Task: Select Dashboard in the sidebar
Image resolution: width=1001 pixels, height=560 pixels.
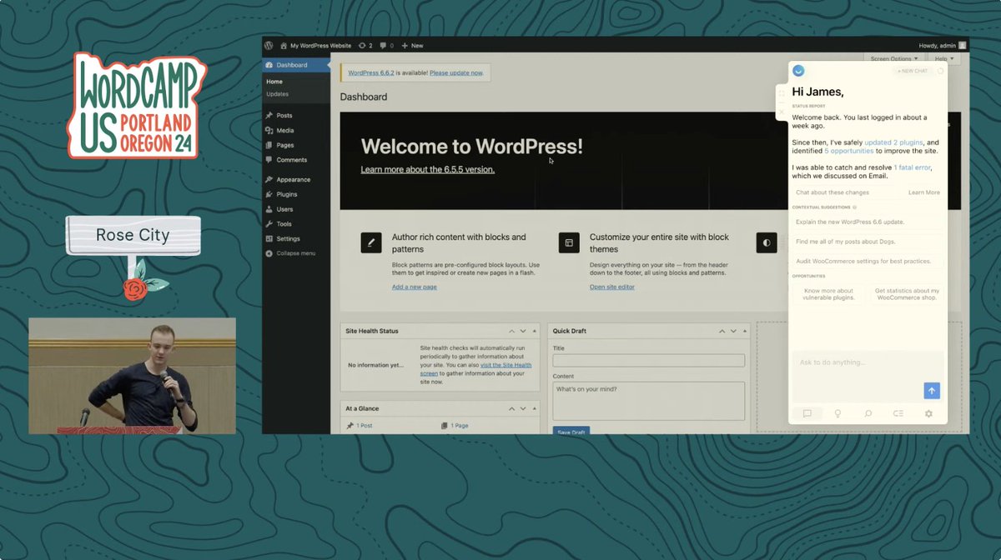Action: [x=296, y=65]
